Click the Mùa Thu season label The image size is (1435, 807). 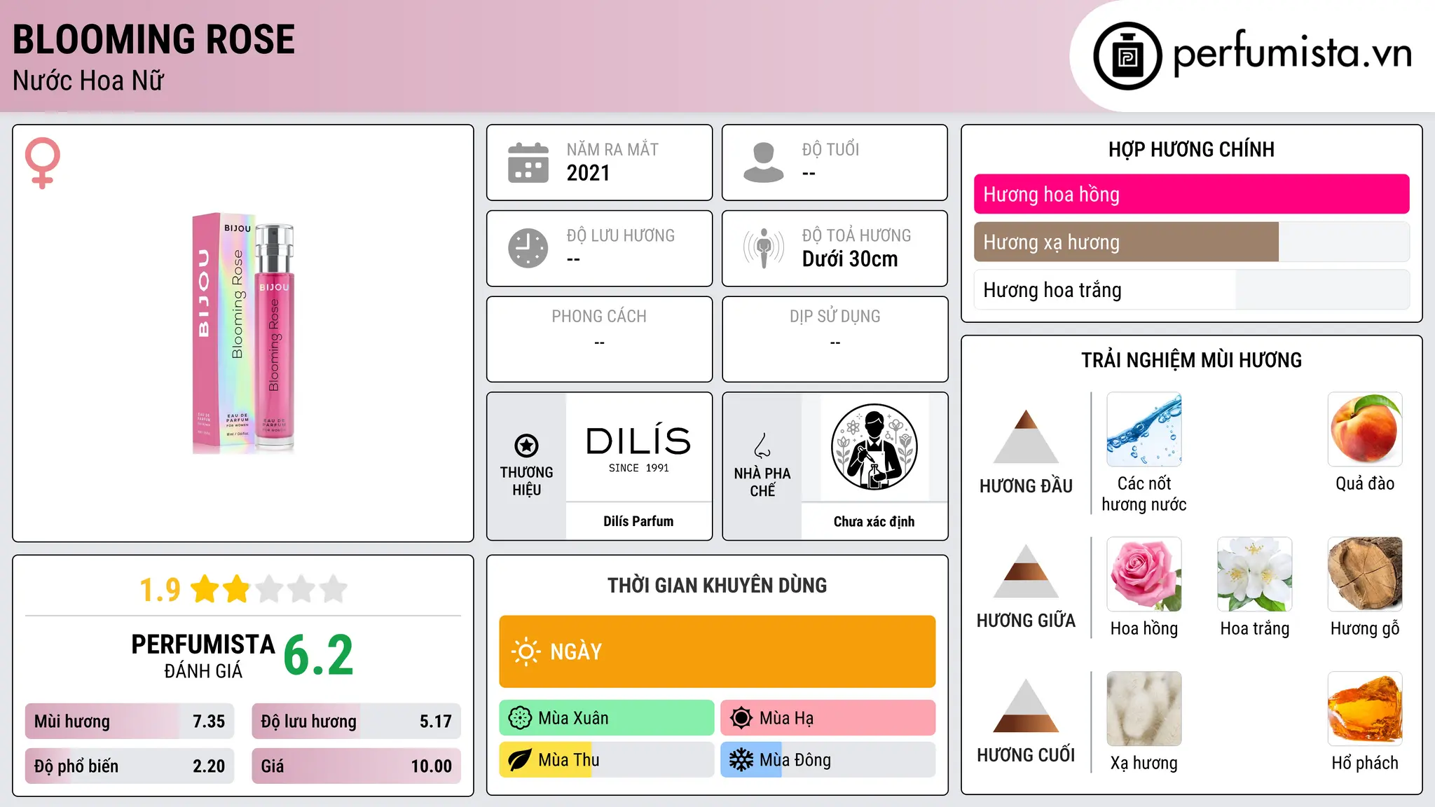[x=569, y=760]
